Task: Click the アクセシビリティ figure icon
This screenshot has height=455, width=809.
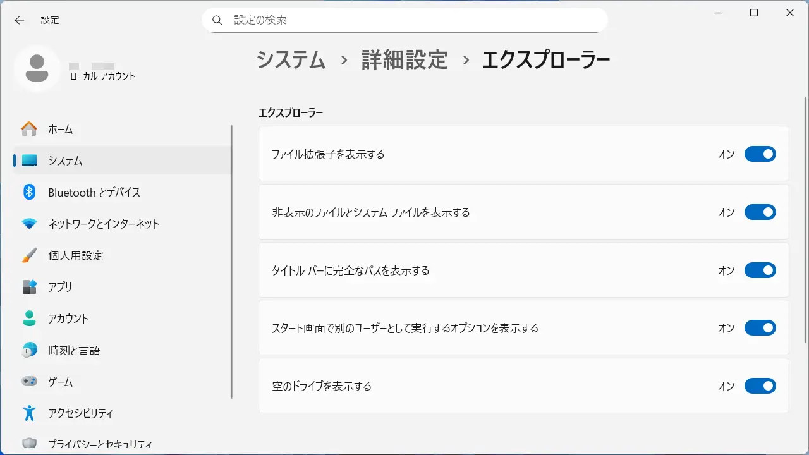Action: pos(29,413)
